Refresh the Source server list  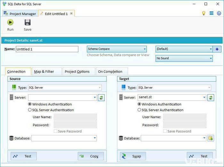(x=101, y=98)
